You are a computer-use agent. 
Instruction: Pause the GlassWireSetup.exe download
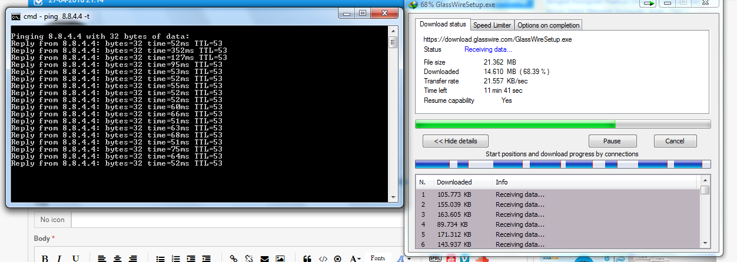tap(612, 141)
